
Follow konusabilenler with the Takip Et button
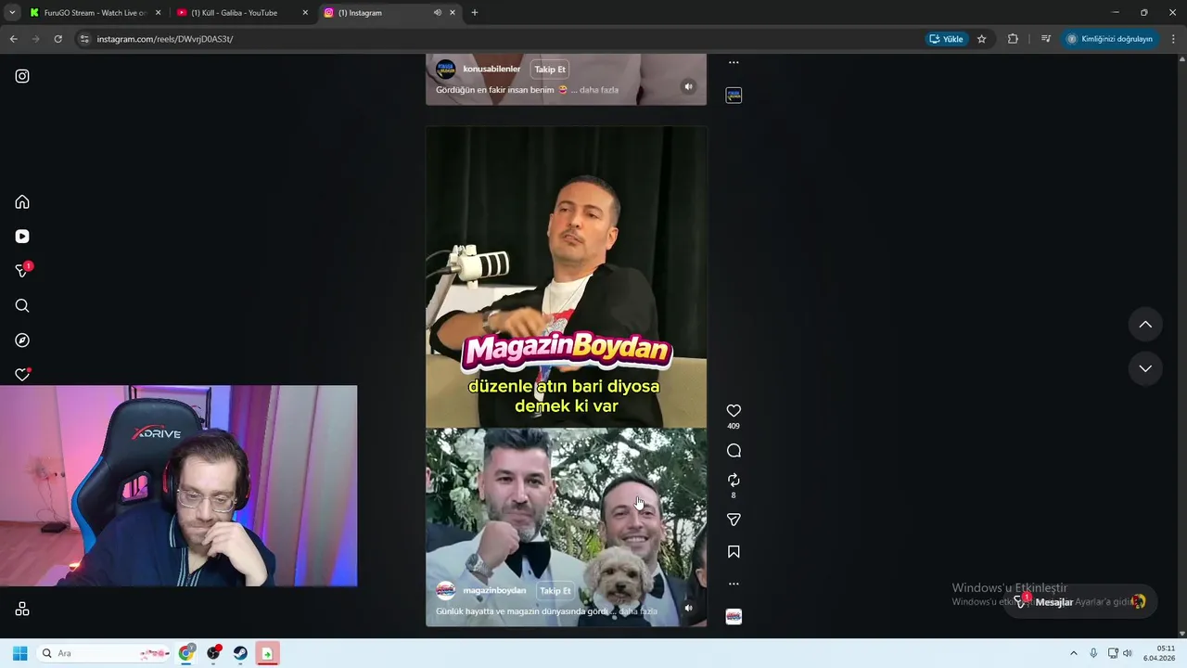click(x=549, y=70)
